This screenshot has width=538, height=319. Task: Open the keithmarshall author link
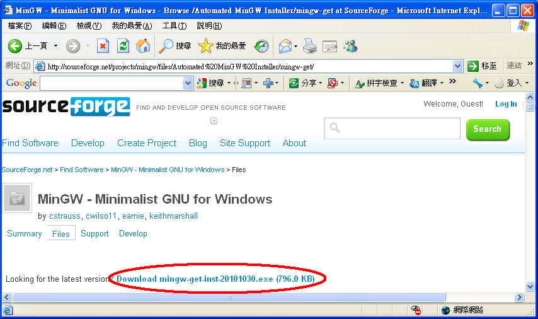(174, 216)
